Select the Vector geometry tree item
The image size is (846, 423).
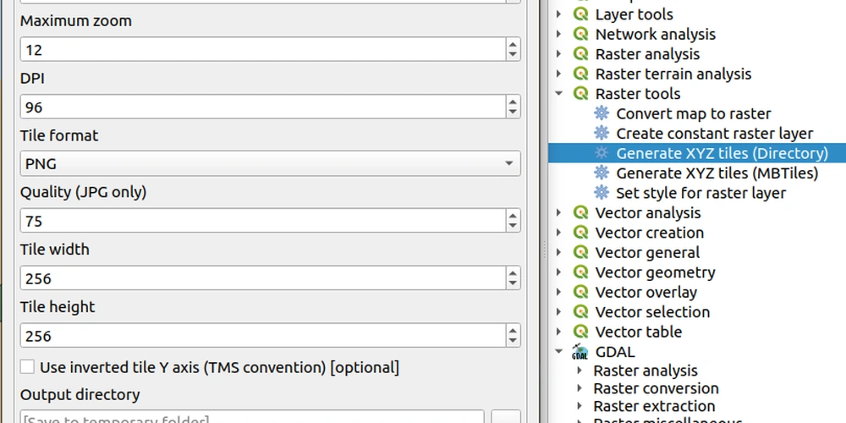pos(655,272)
